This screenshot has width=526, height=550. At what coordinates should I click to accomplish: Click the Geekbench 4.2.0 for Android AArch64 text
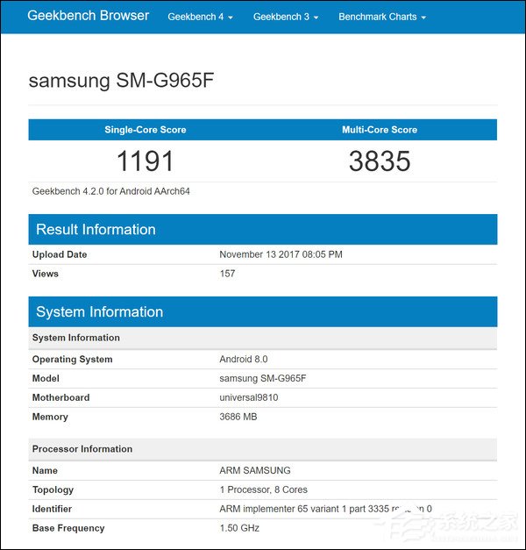[110, 190]
